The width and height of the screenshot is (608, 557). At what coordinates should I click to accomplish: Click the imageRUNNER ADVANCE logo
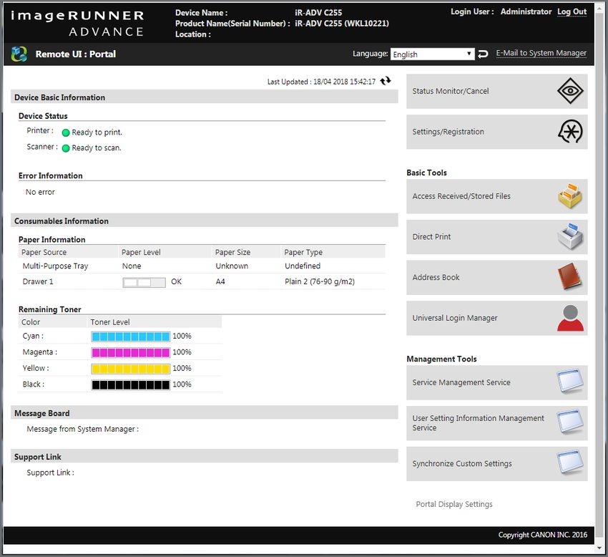77,24
